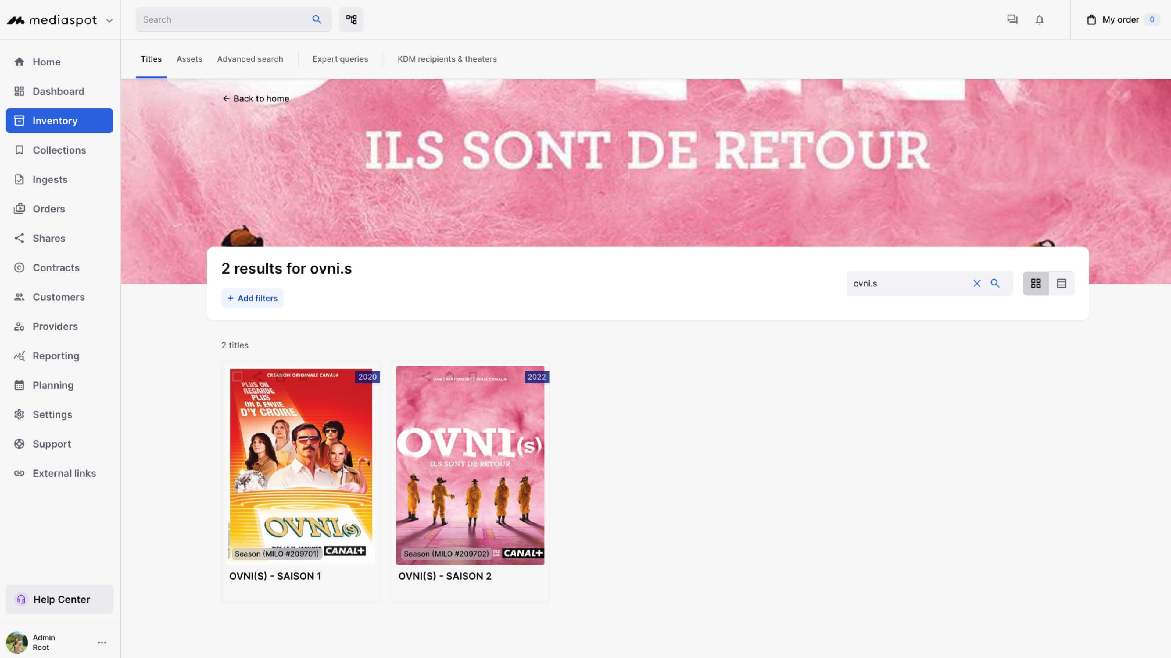Add OVNI(S) Saison 2 to order

coord(449,377)
